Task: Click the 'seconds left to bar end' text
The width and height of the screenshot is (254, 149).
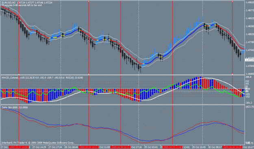Action: [30, 5]
